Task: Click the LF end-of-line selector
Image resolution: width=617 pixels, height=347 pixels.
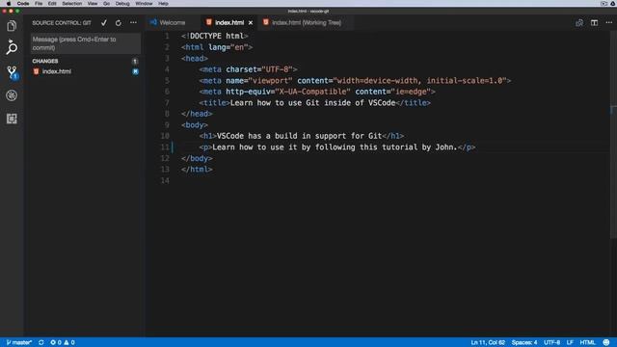Action: (570, 343)
